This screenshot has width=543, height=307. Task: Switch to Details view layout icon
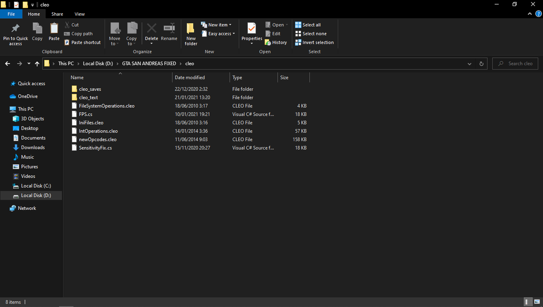tap(528, 302)
